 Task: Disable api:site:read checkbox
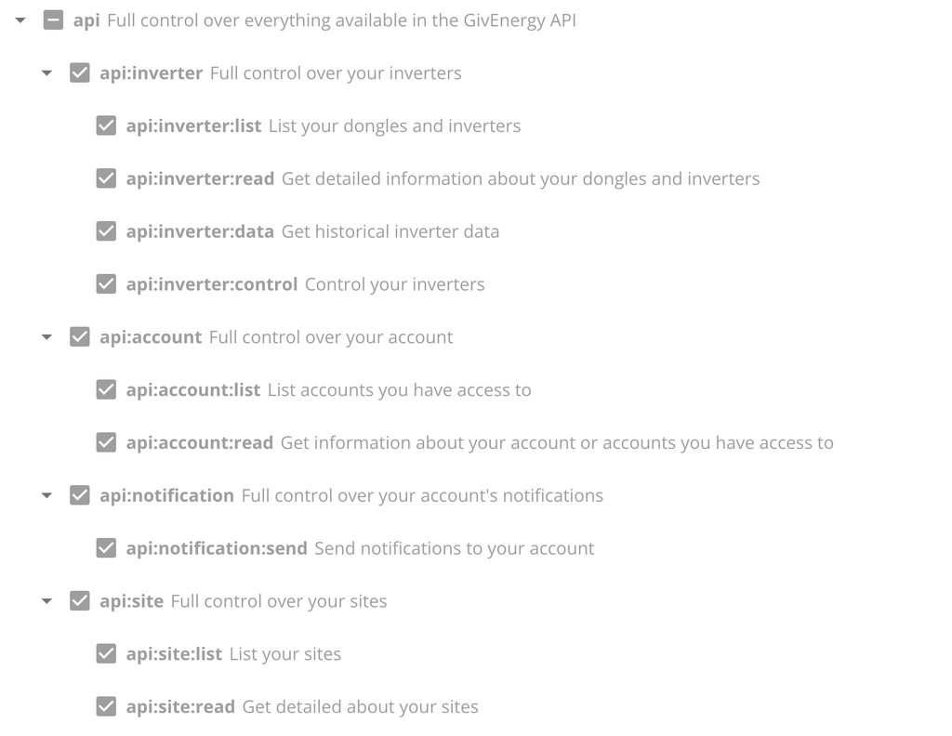click(107, 707)
